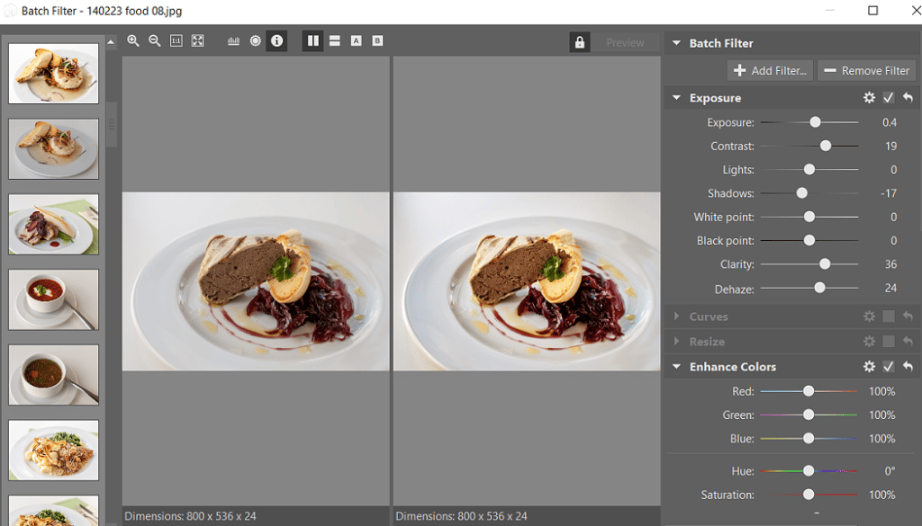
Task: Click the Contrast value 19
Action: coord(890,147)
